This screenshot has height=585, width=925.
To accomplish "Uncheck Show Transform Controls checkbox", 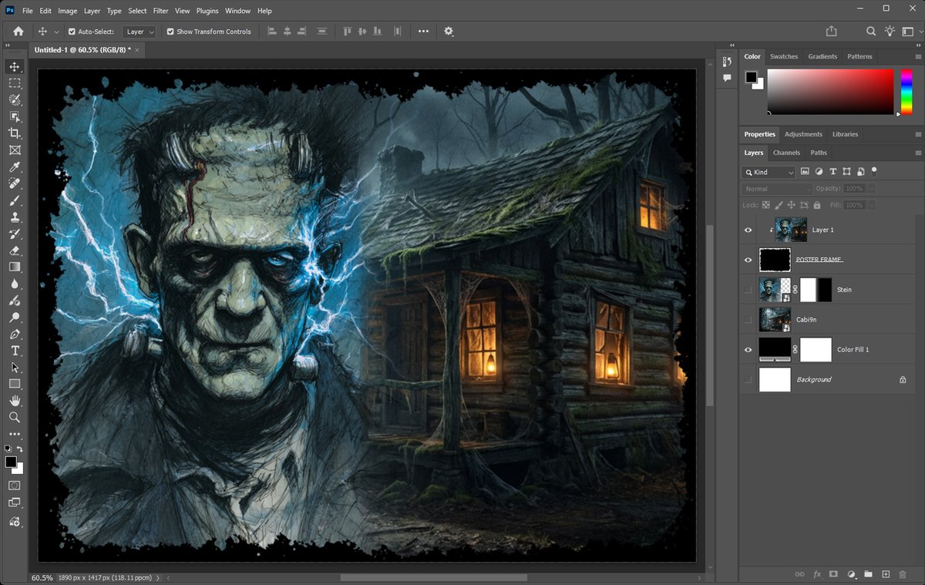I will coord(170,32).
